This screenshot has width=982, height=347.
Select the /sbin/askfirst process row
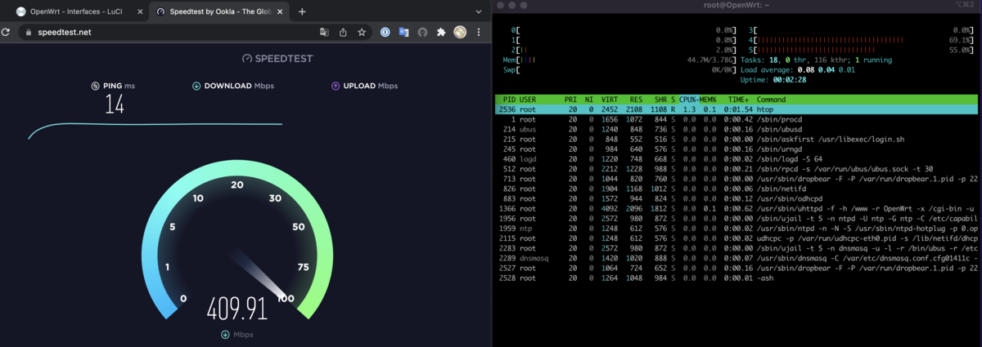point(736,140)
